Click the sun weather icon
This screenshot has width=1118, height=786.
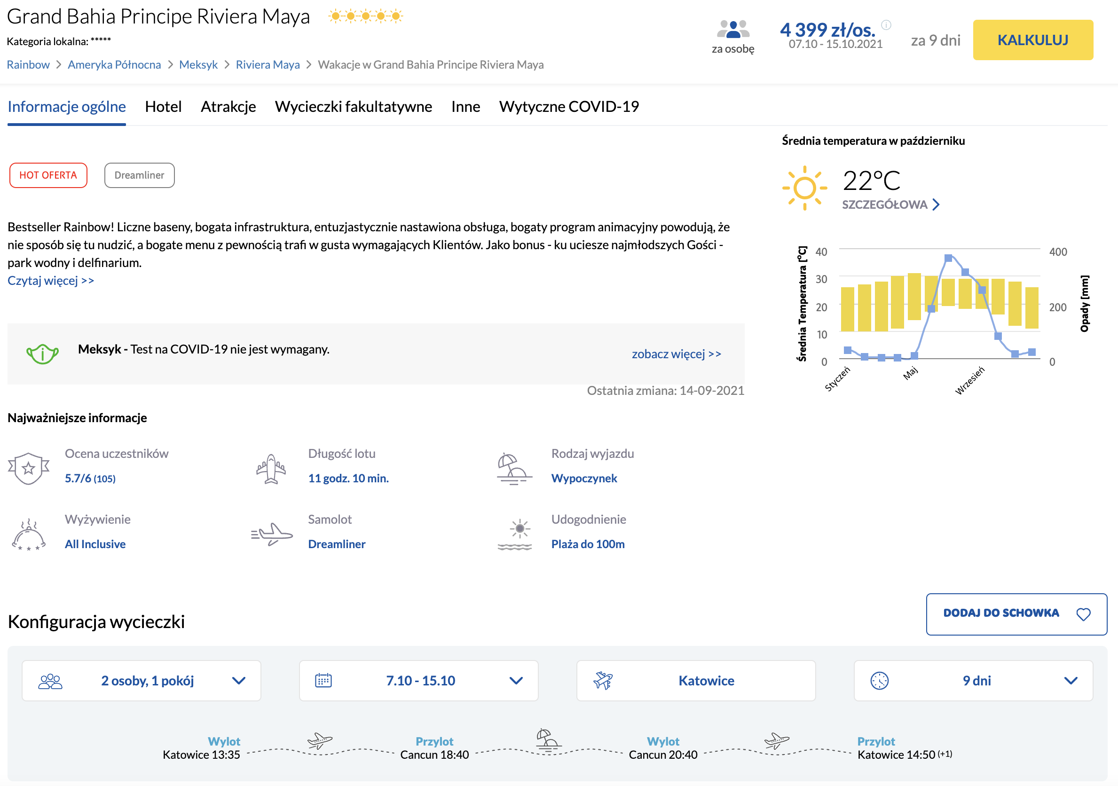click(804, 188)
